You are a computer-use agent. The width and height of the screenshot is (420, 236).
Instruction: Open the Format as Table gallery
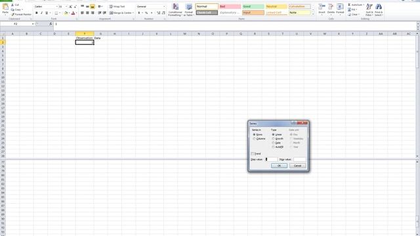pos(189,10)
